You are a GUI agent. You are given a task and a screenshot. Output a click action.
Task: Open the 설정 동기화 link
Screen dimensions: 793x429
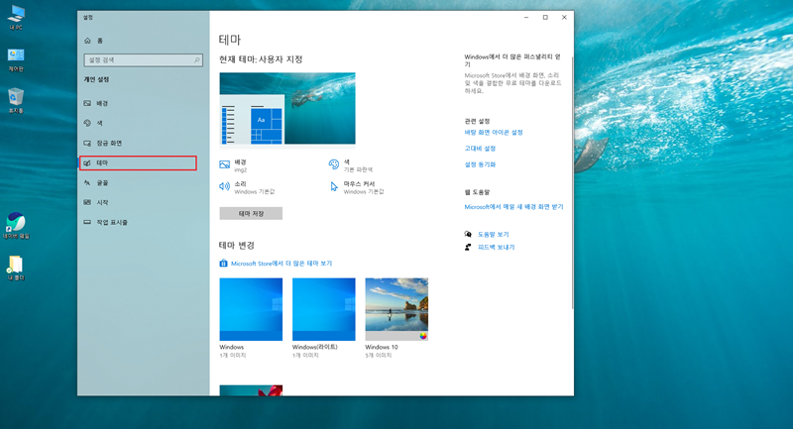[x=480, y=164]
